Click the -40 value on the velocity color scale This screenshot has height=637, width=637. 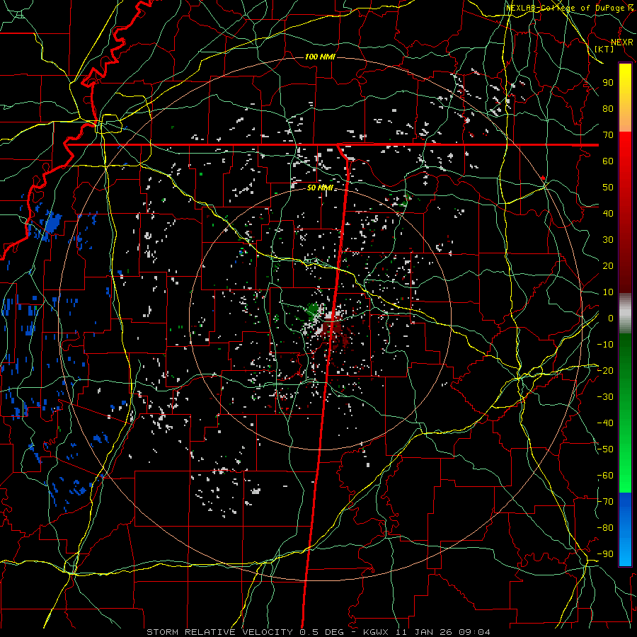pyautogui.click(x=605, y=423)
